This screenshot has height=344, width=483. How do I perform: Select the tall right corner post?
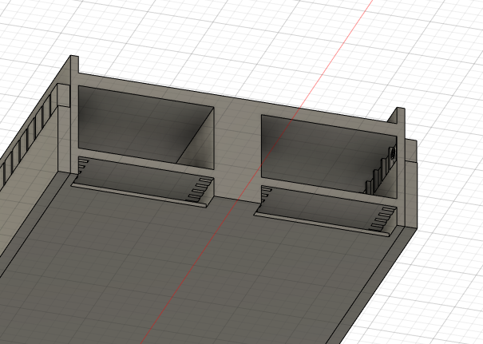coord(400,166)
